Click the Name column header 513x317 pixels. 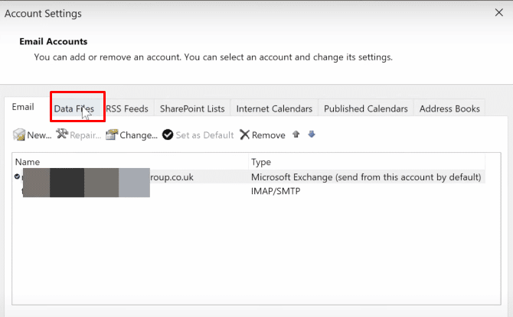pyautogui.click(x=131, y=162)
